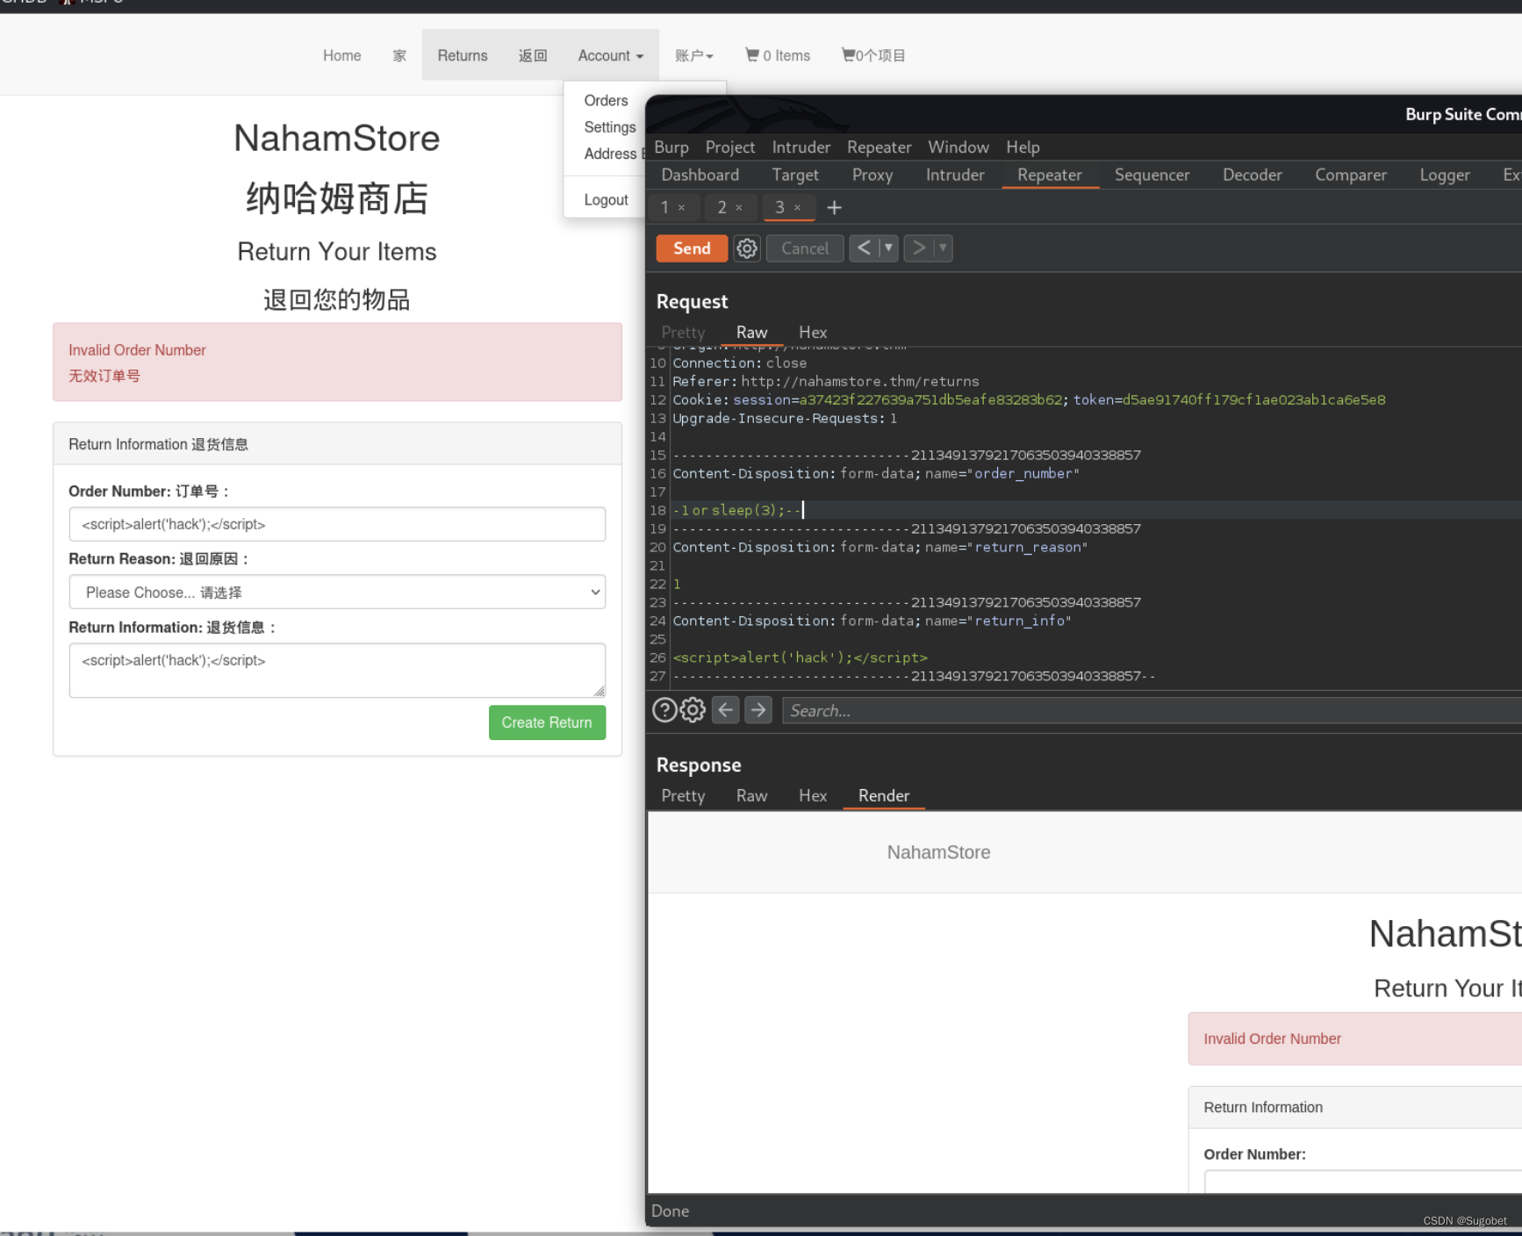Switch to the Decoder tab
1522x1236 pixels.
(x=1253, y=175)
